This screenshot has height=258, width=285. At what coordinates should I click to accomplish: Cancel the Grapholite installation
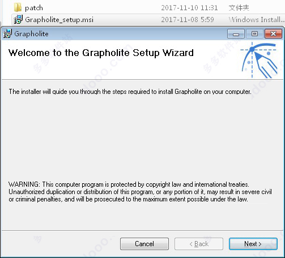pyautogui.click(x=144, y=244)
